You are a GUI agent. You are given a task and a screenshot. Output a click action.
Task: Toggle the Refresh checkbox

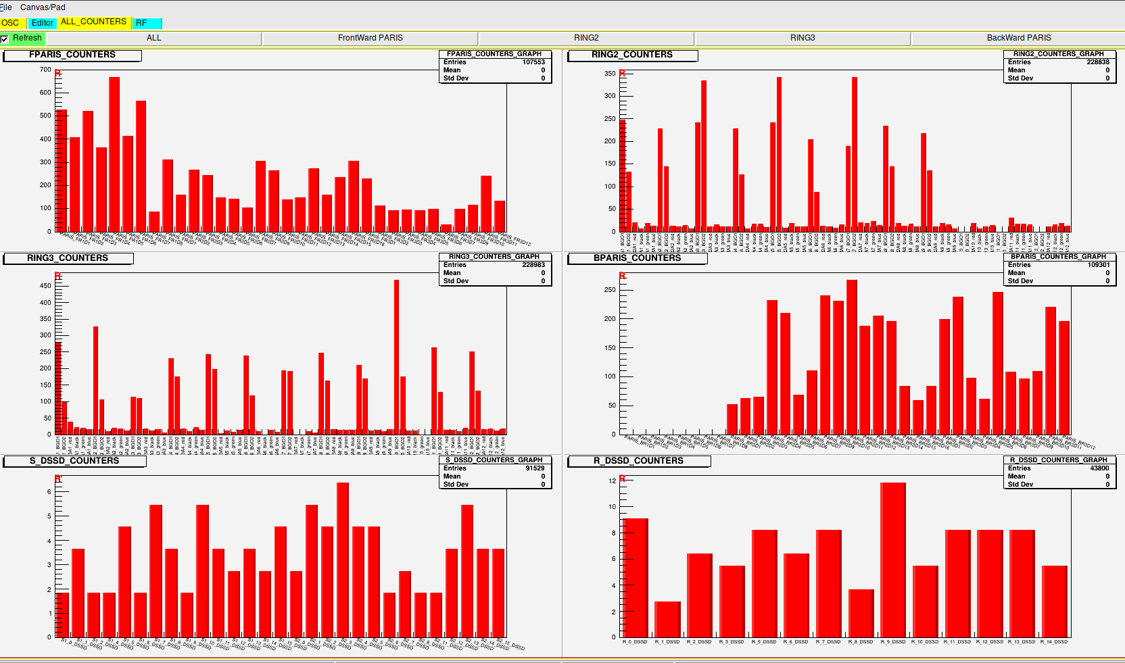click(5, 39)
